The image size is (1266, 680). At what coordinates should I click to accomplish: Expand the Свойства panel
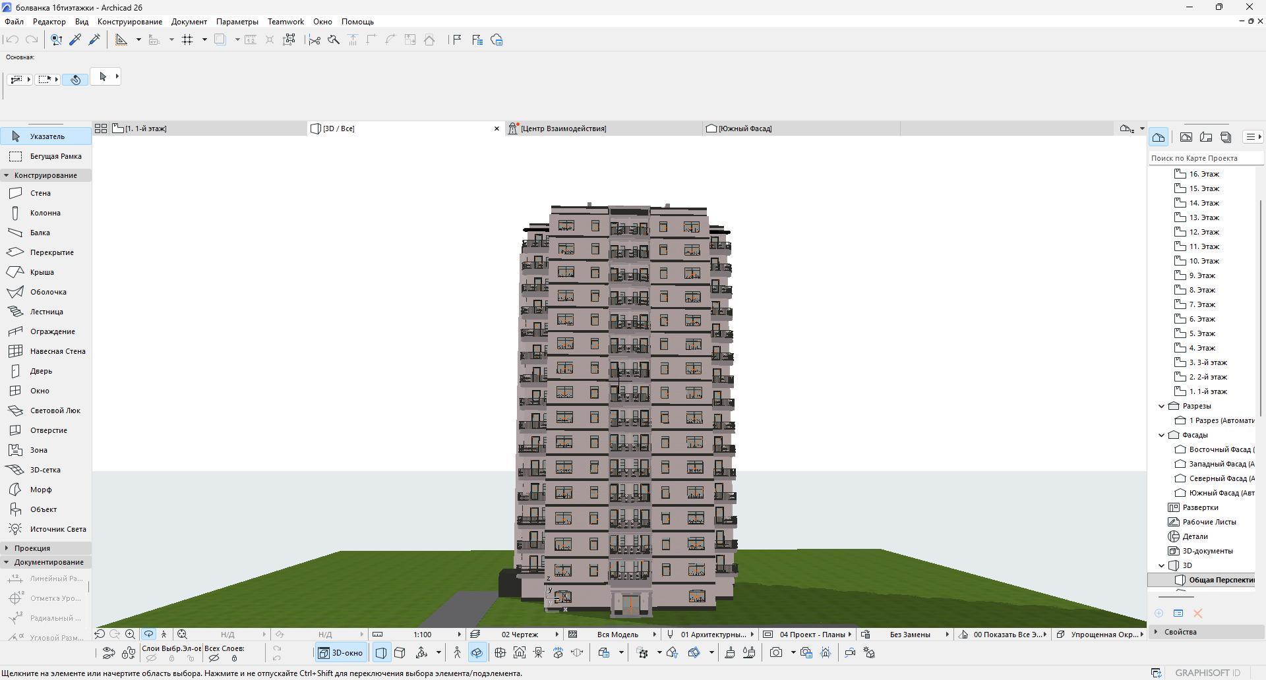pyautogui.click(x=1156, y=632)
